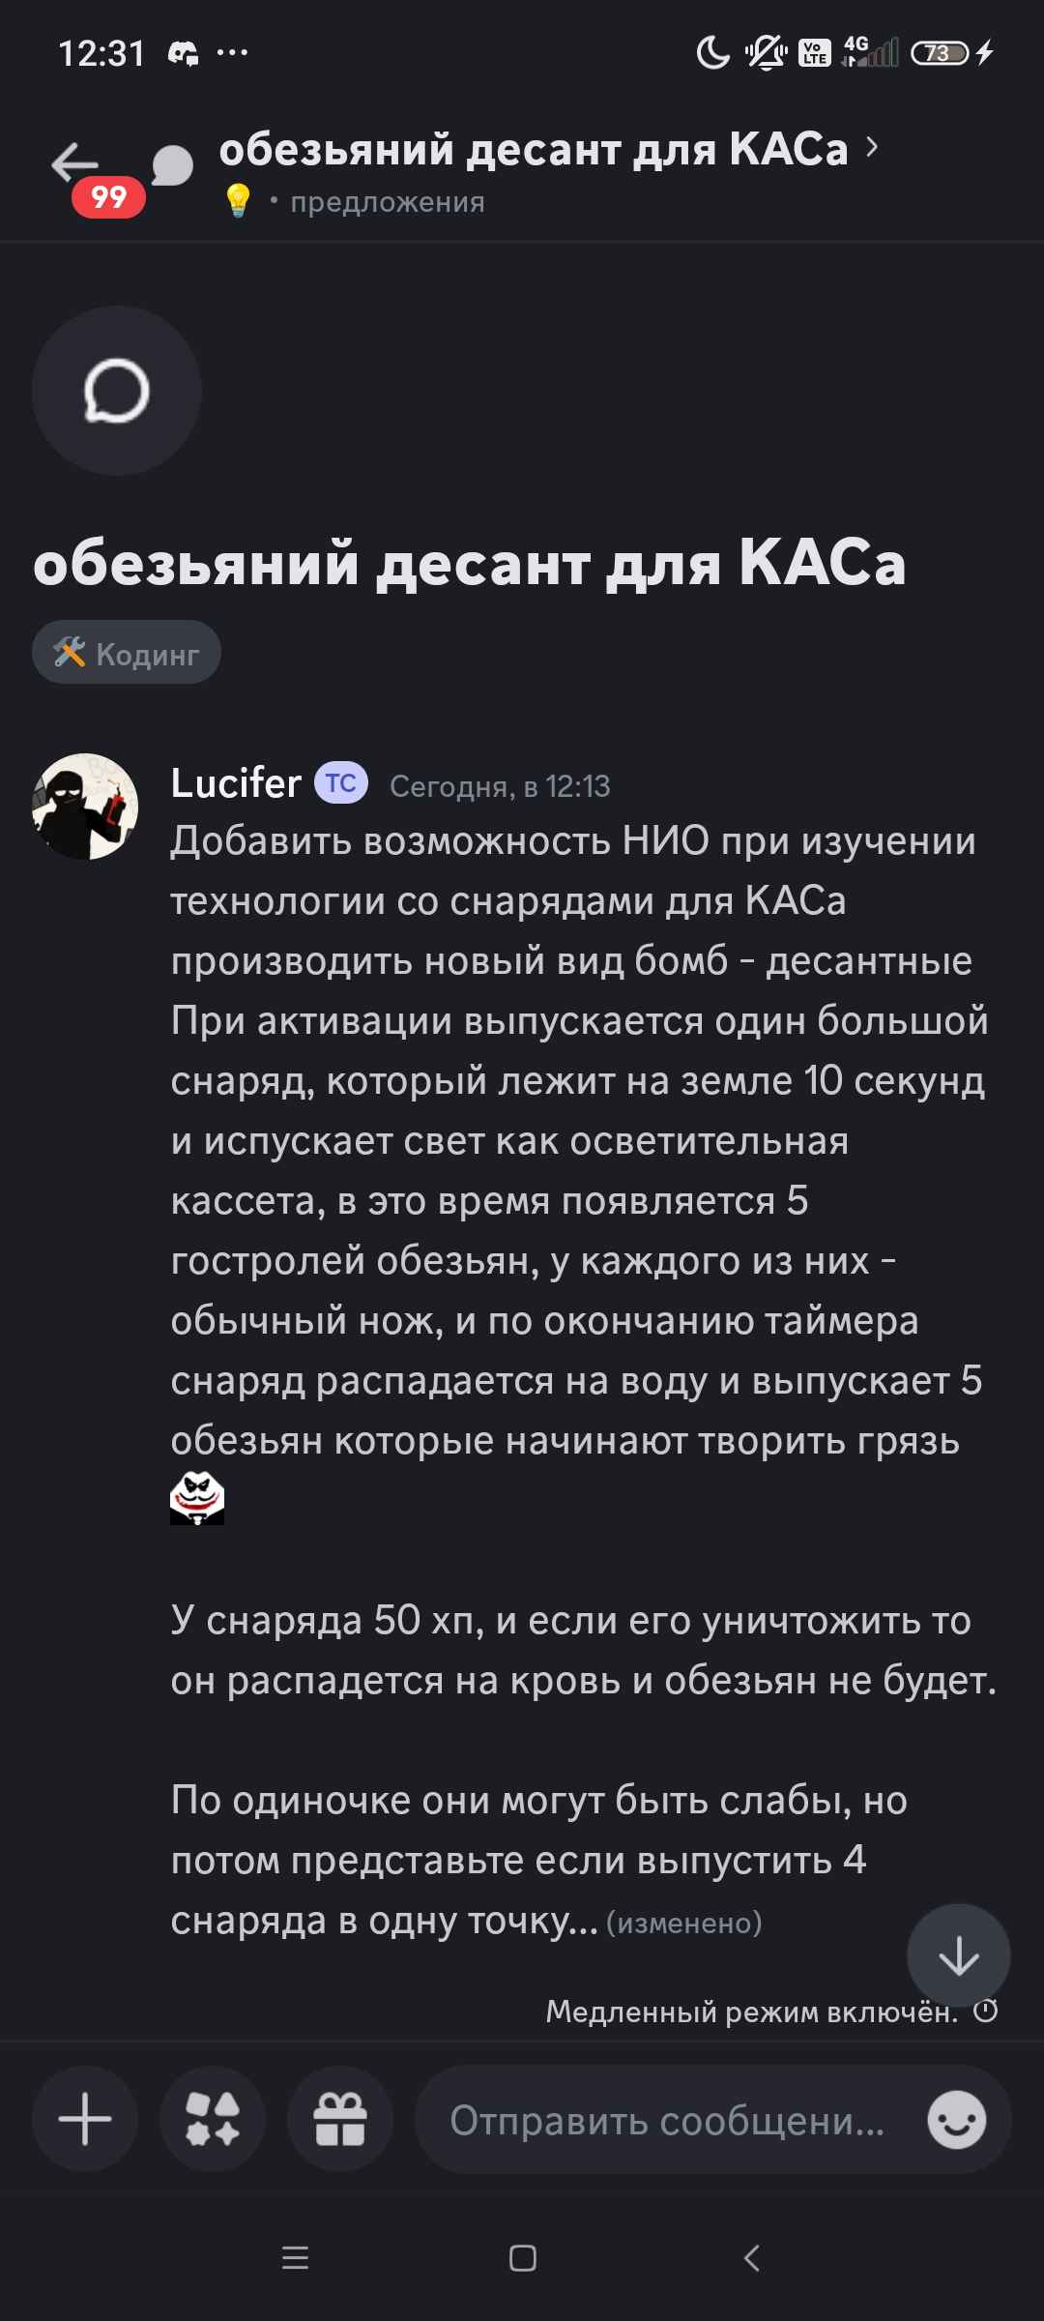Viewport: 1044px width, 2321px height.
Task: Tap the Lucifer username
Action: coord(236,783)
